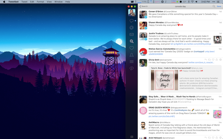Click the @untappd mention
Screen dimensions: 223x139
pyautogui.click(x=198, y=51)
